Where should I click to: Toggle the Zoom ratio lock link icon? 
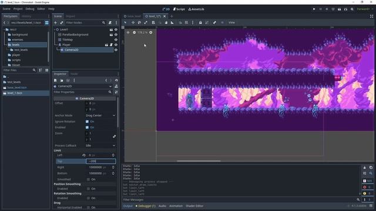coord(114,137)
